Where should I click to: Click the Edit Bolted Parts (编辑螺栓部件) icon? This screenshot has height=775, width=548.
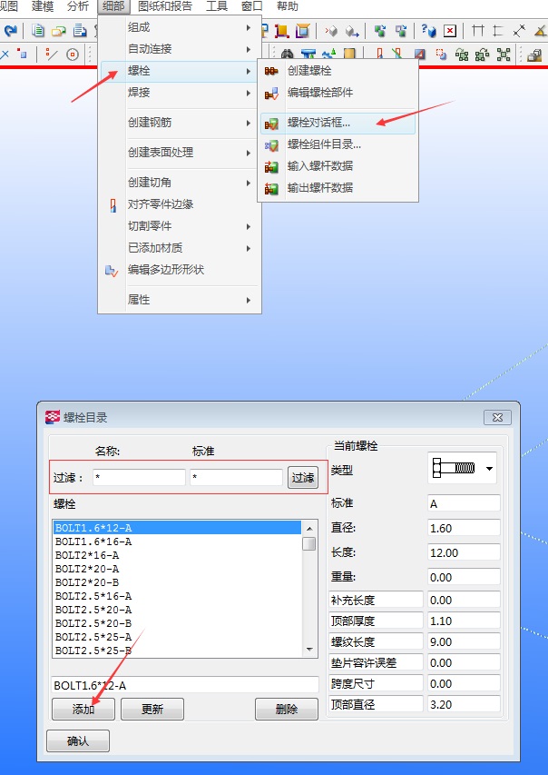coord(271,93)
